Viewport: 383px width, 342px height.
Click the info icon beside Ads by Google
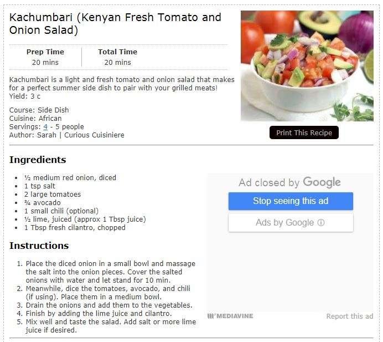321,223
